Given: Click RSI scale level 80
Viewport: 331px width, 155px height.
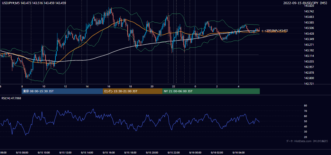Looking at the screenshot, I should point(305,106).
